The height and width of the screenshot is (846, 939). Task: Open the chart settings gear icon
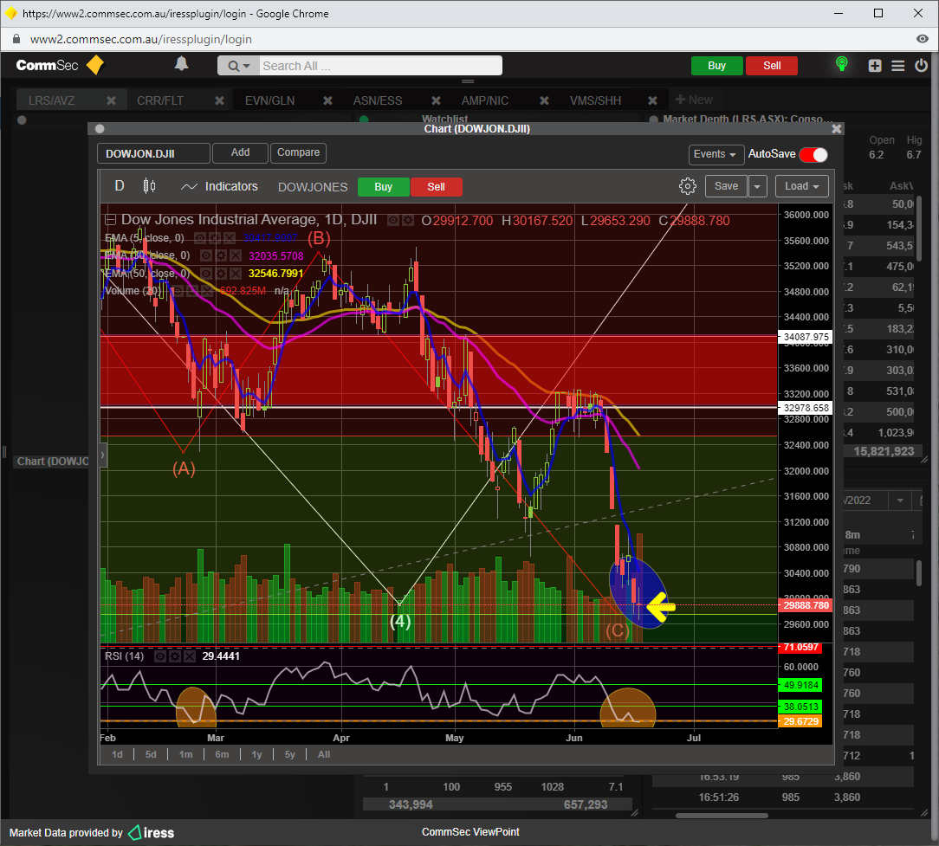point(688,186)
